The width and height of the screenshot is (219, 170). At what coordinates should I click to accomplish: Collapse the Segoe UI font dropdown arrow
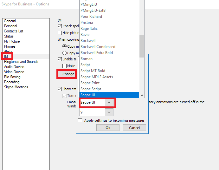point(109,102)
